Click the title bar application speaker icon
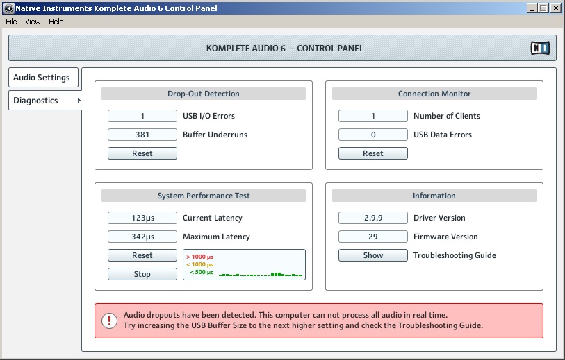Image resolution: width=565 pixels, height=360 pixels. pyautogui.click(x=9, y=8)
